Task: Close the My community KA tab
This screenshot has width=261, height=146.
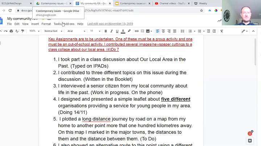Action: pos(110,3)
